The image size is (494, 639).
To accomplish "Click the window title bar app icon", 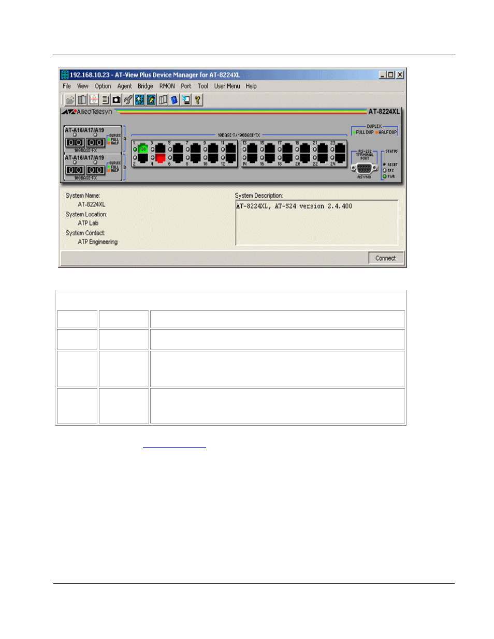I will (x=65, y=75).
